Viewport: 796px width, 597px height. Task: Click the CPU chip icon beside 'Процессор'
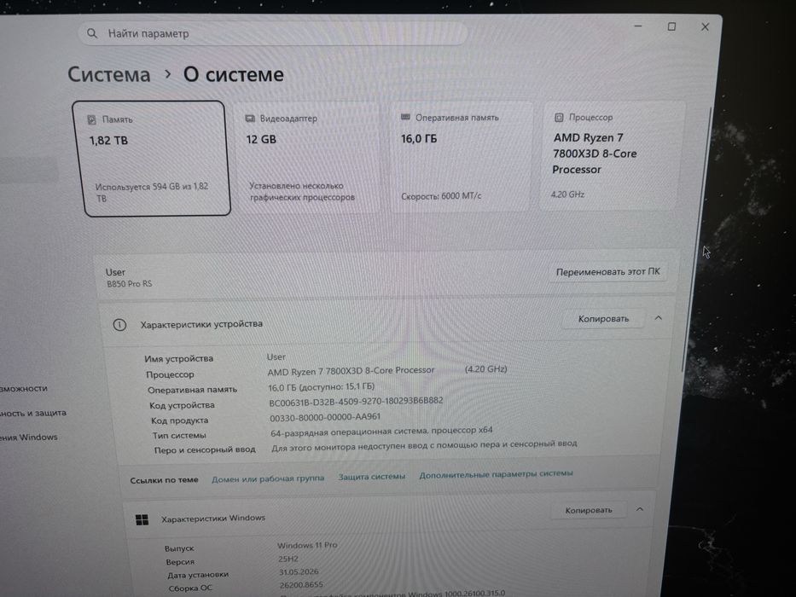coord(559,118)
